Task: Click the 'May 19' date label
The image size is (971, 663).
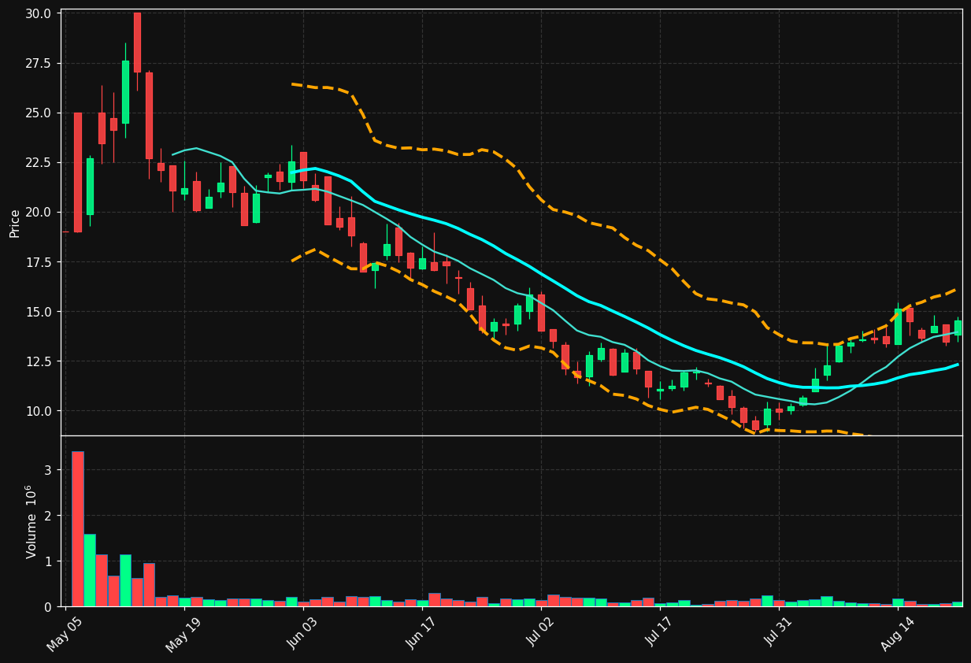Action: tap(183, 635)
